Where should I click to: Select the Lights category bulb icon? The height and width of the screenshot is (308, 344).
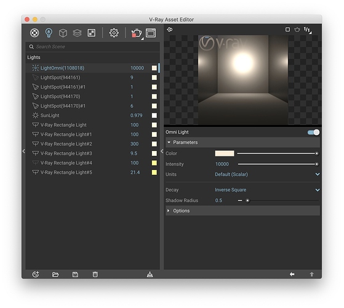[49, 33]
